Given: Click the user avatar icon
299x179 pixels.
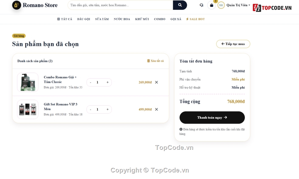Looking at the screenshot, I should 221,5.
